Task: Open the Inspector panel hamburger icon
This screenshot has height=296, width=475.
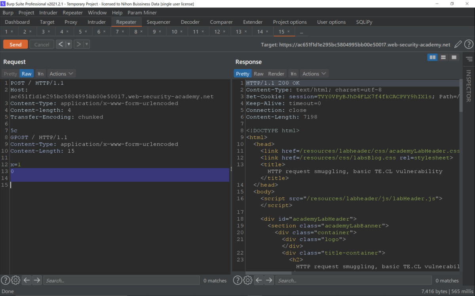Action: click(469, 59)
